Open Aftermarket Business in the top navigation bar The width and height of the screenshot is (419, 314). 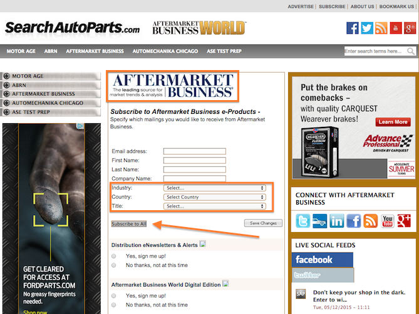95,51
